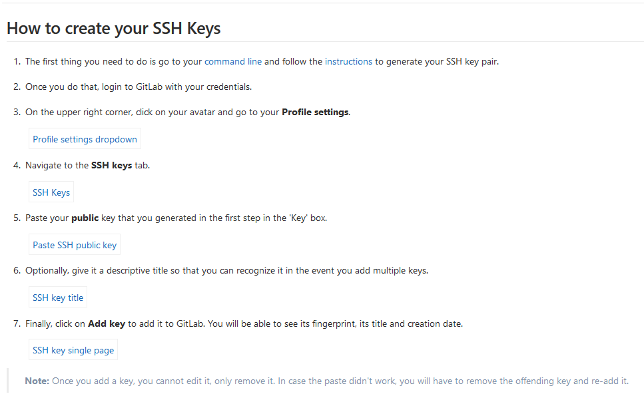Screen dimensions: 644x408
Task: Open the "Profile settings dropdown" screenshot link
Action: click(84, 139)
